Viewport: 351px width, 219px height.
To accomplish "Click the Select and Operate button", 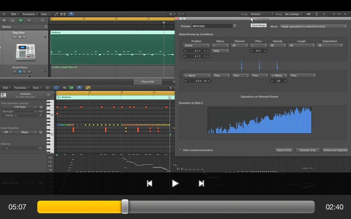I will 335,150.
